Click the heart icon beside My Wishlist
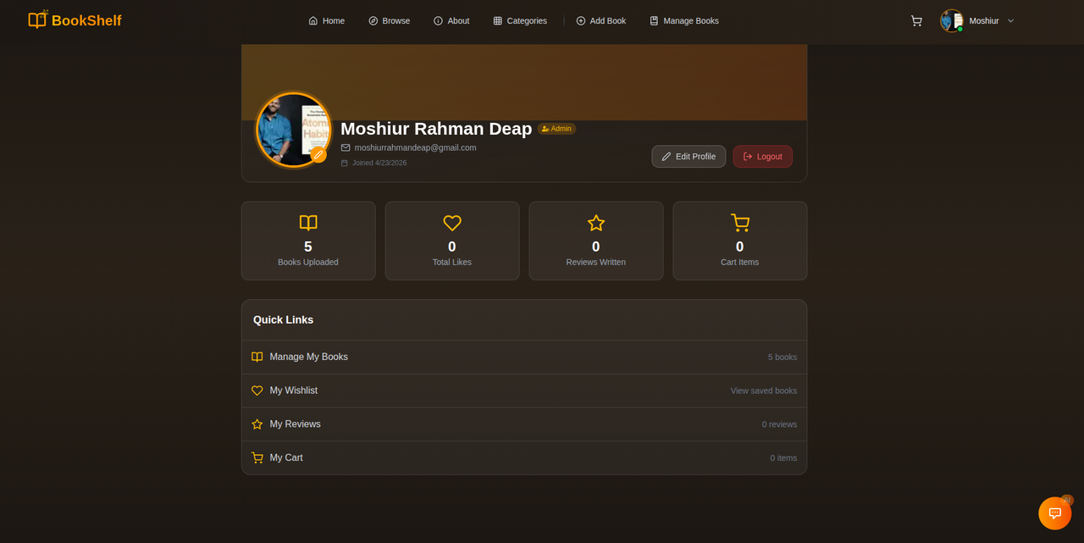This screenshot has width=1084, height=543. pos(257,391)
